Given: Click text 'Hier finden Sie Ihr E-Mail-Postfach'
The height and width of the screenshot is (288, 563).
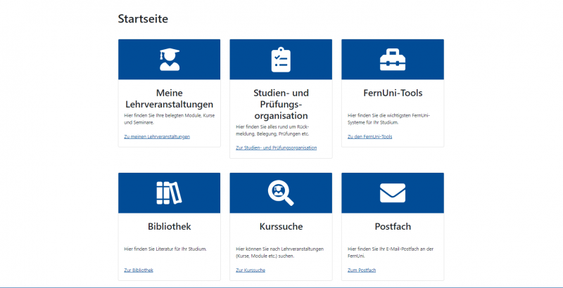Looking at the screenshot, I should (390, 253).
